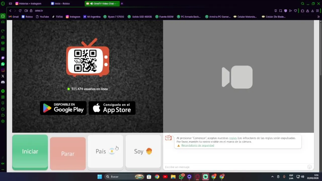Open Twitch in the browser sidebar

pos(3,58)
